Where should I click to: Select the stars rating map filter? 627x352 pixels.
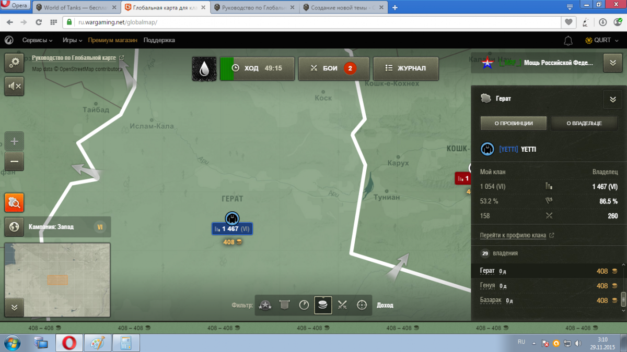click(x=265, y=305)
